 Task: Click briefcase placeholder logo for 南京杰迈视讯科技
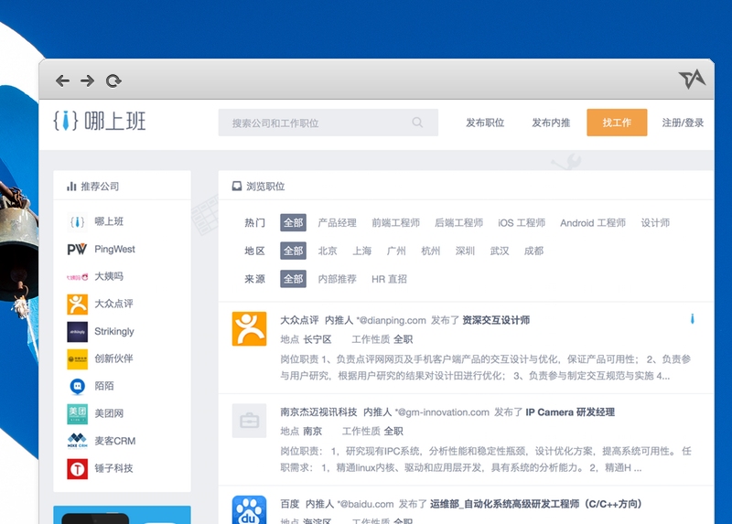point(249,421)
